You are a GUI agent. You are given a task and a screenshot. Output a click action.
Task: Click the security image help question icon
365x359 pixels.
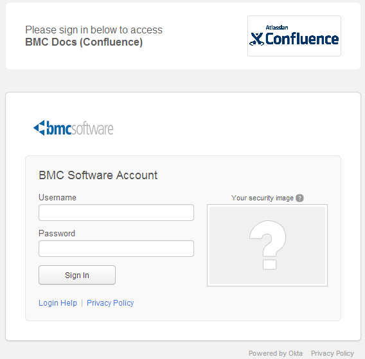click(x=299, y=198)
